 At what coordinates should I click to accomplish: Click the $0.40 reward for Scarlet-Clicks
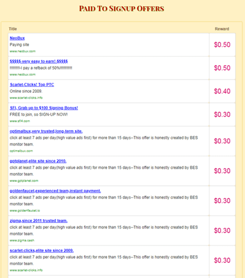pyautogui.click(x=222, y=91)
